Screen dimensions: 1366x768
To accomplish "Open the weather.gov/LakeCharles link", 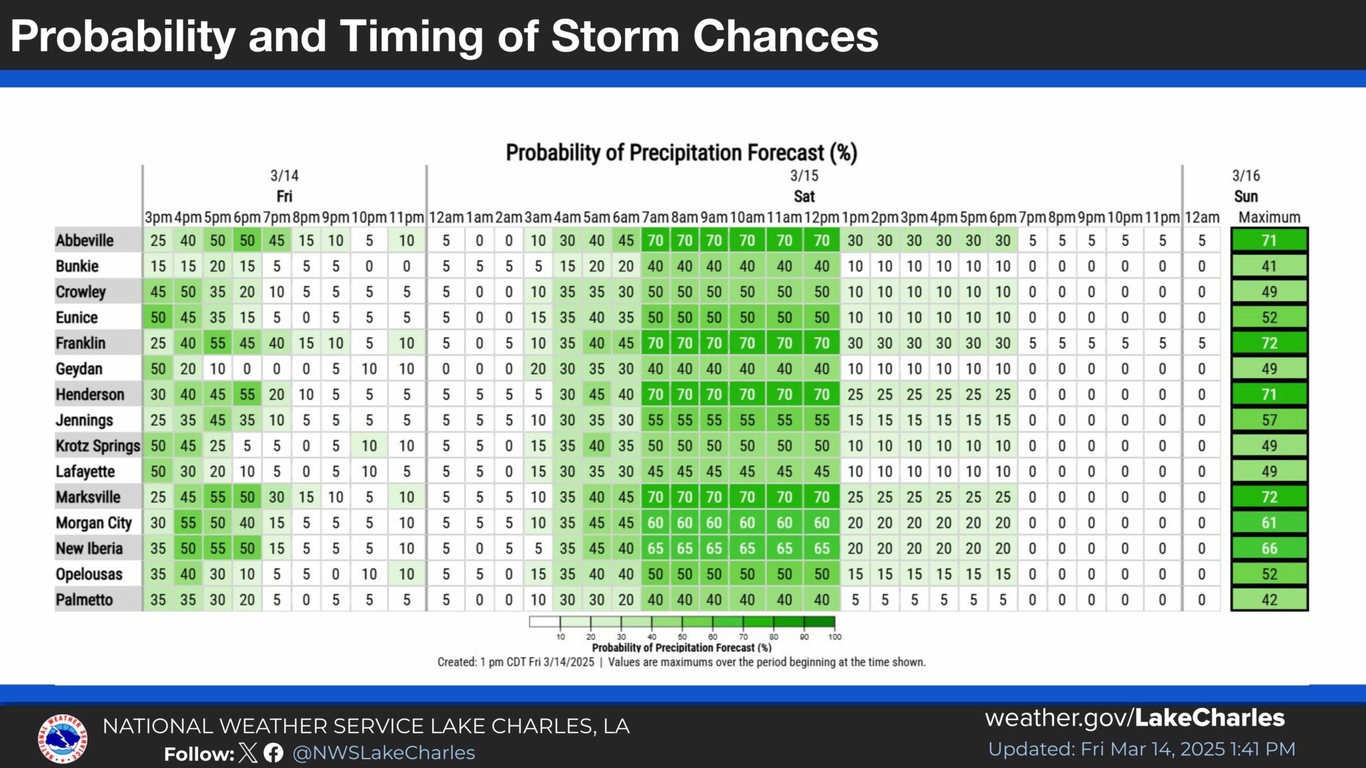I will tap(1135, 718).
